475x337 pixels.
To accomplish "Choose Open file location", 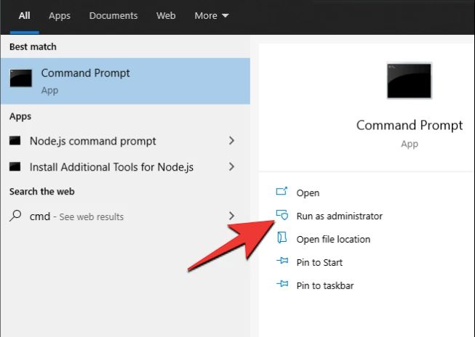I will pos(333,239).
